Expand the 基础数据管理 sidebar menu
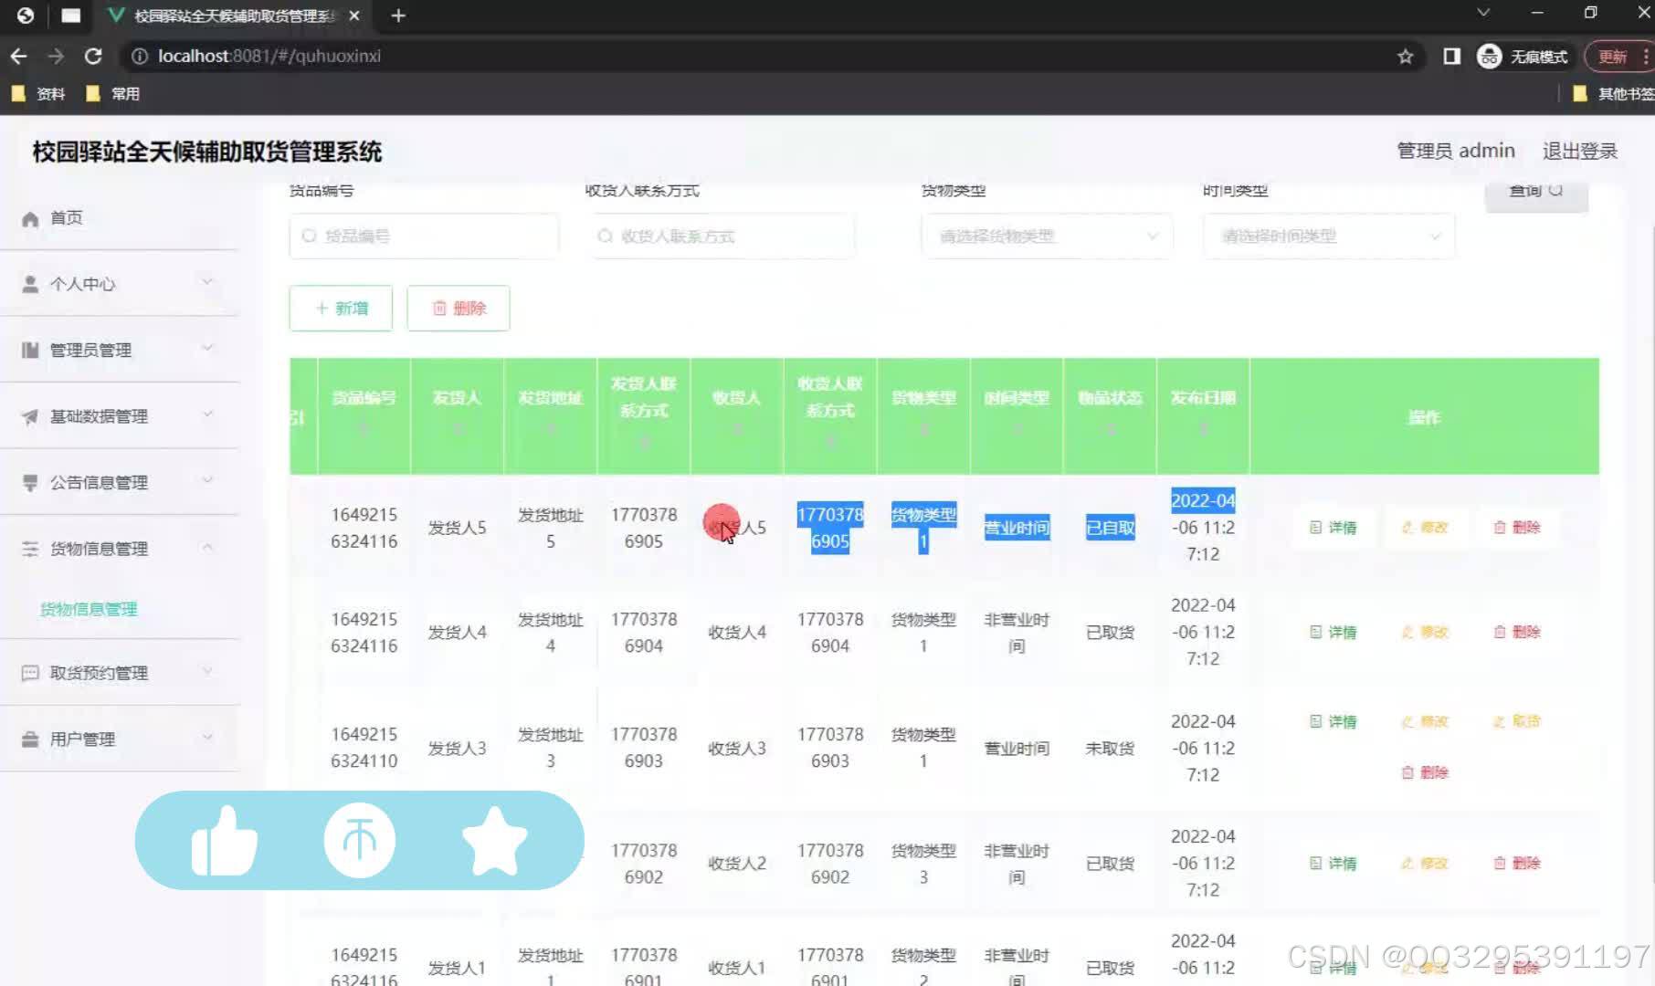 (x=119, y=416)
